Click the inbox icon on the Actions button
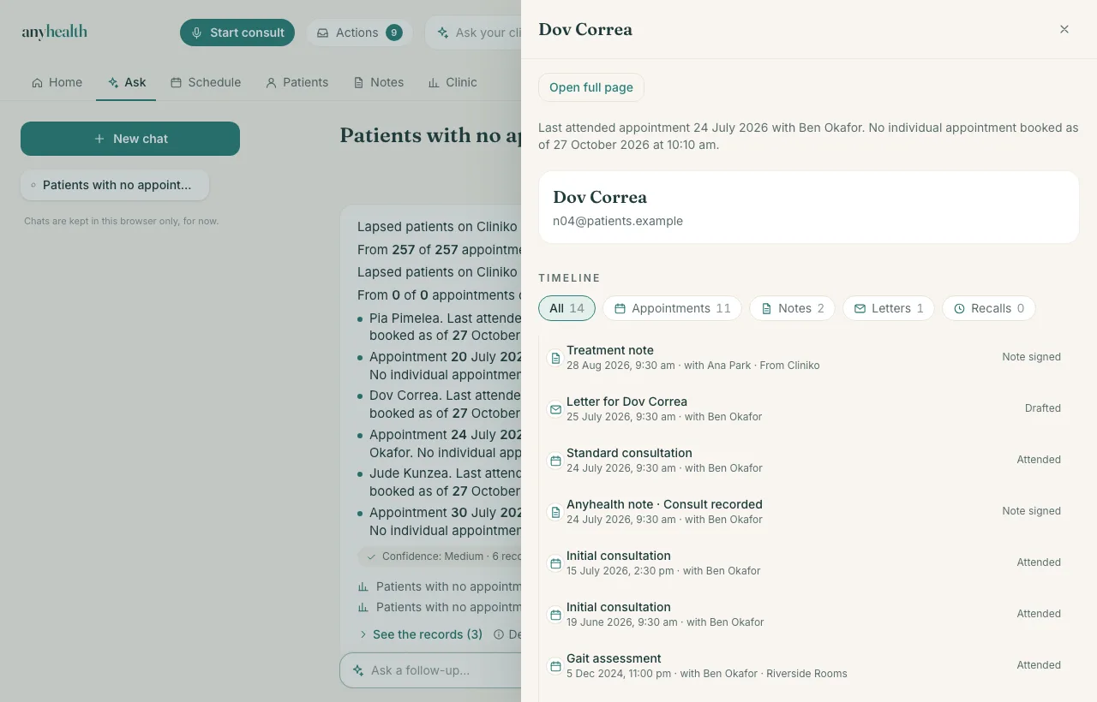Viewport: 1097px width, 702px height. (x=323, y=33)
